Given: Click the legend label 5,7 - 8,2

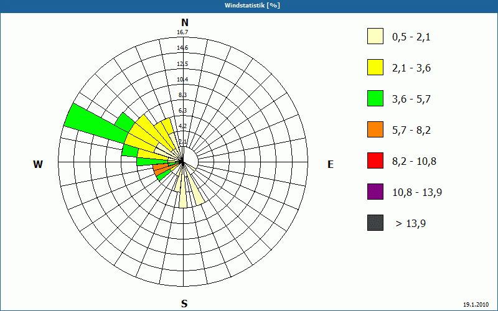Looking at the screenshot, I should (411, 131).
